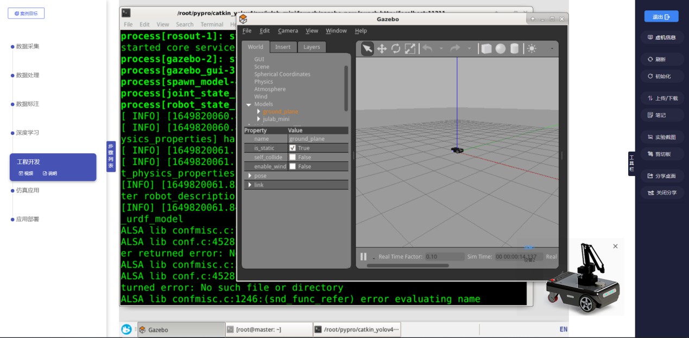Activate the Rotate mode tool in Gazebo
689x338 pixels.
[x=396, y=49]
